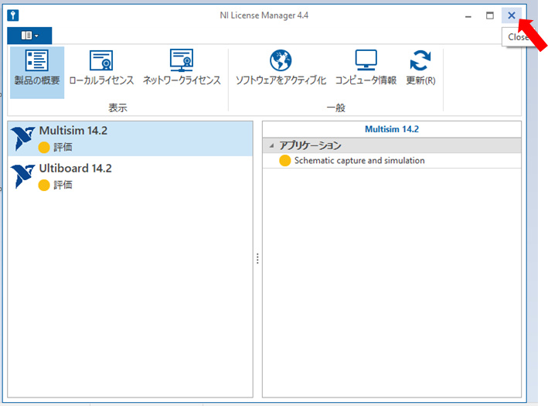Open the 製品の概要 product overview view

(x=37, y=73)
